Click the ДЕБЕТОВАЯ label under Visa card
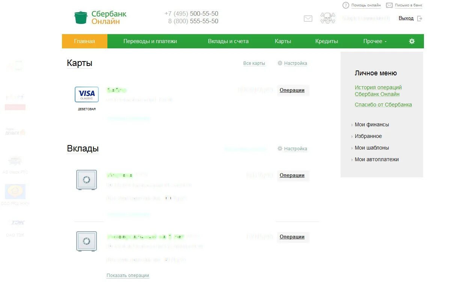The width and height of the screenshot is (469, 289). click(x=87, y=109)
